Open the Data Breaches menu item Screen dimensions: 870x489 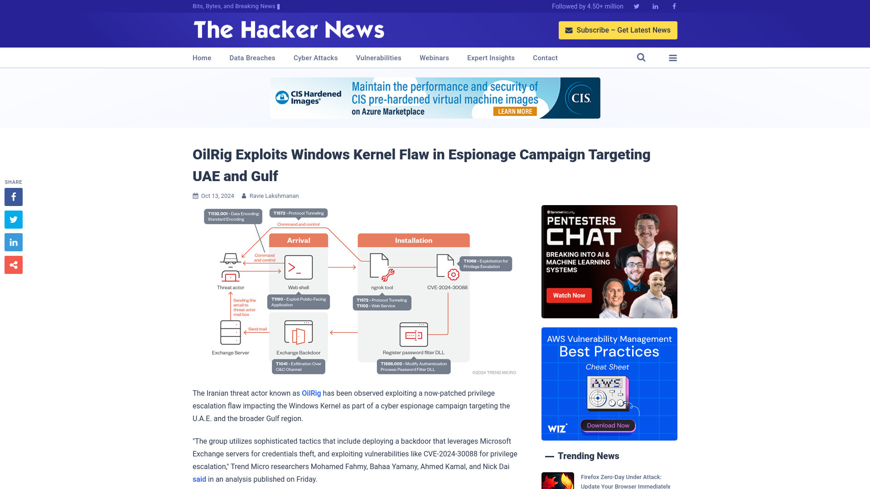pyautogui.click(x=252, y=58)
